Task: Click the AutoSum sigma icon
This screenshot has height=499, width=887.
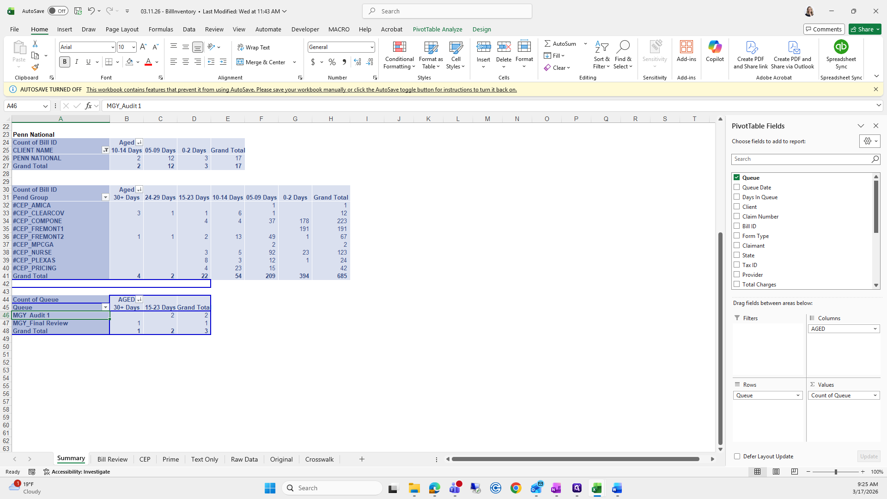Action: tap(547, 43)
